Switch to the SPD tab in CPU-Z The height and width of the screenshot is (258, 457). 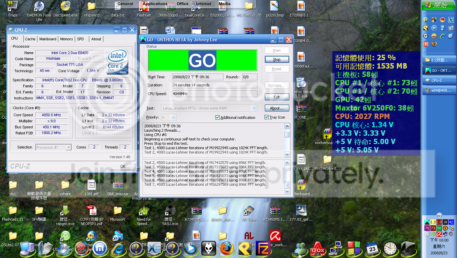[x=81, y=39]
